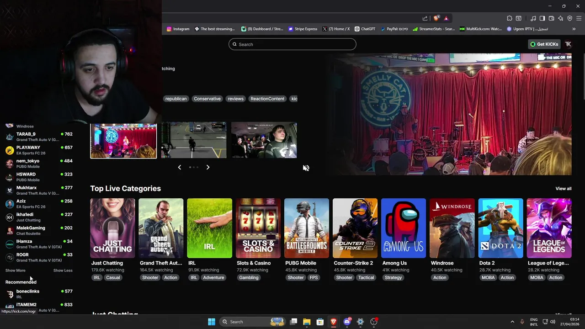Open the Instagram bookmark
The width and height of the screenshot is (585, 329).
point(178,29)
